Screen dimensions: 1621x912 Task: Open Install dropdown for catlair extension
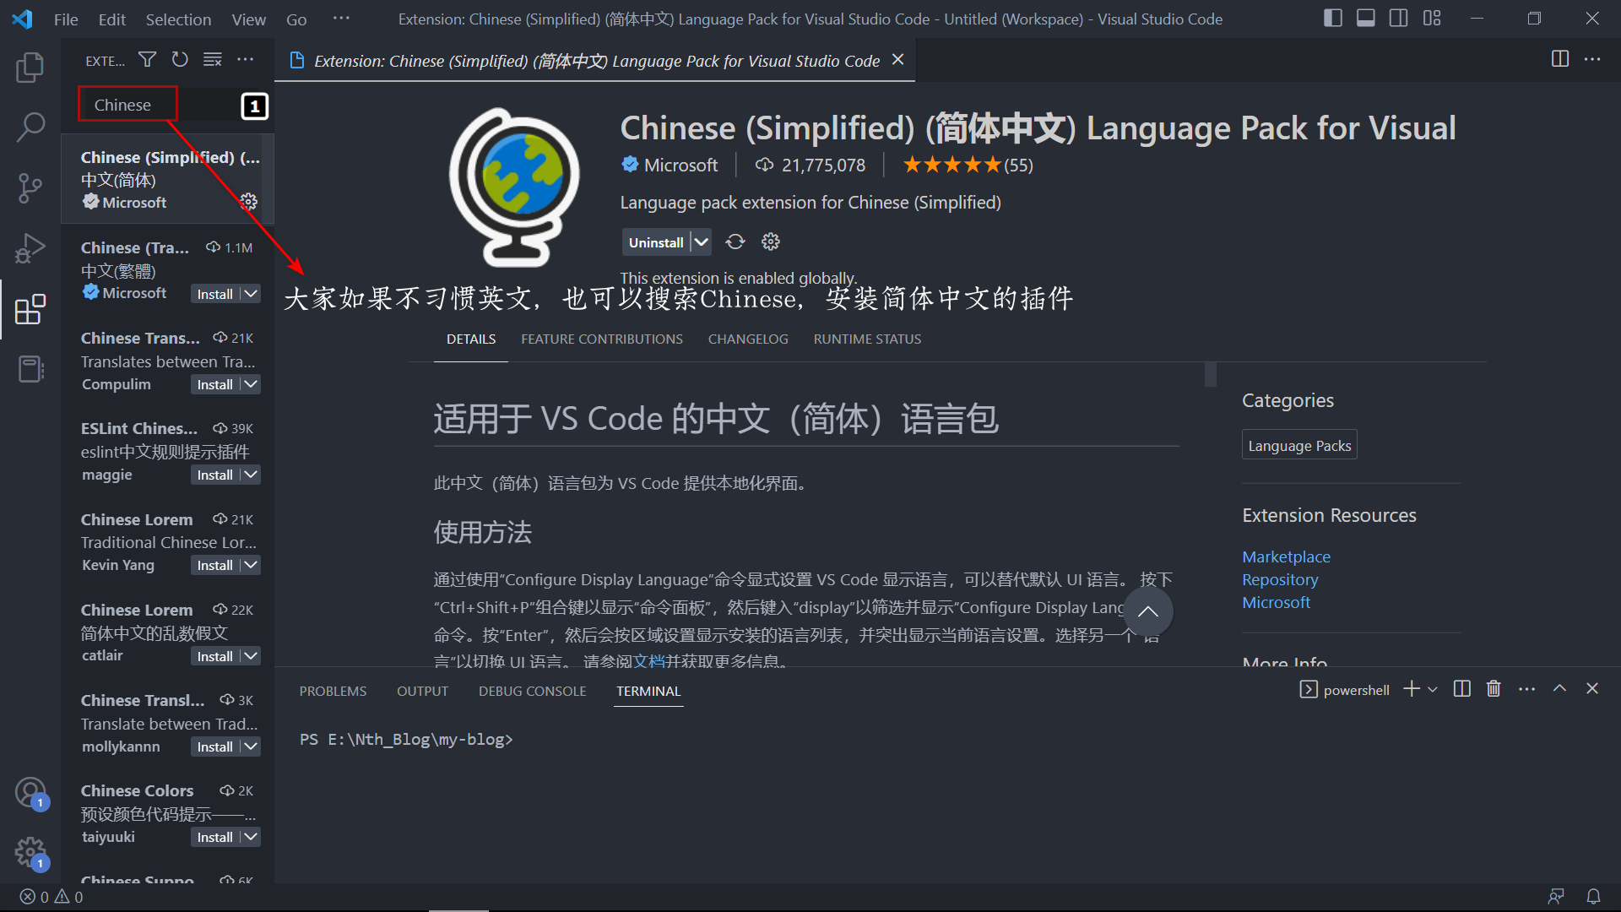click(x=251, y=656)
